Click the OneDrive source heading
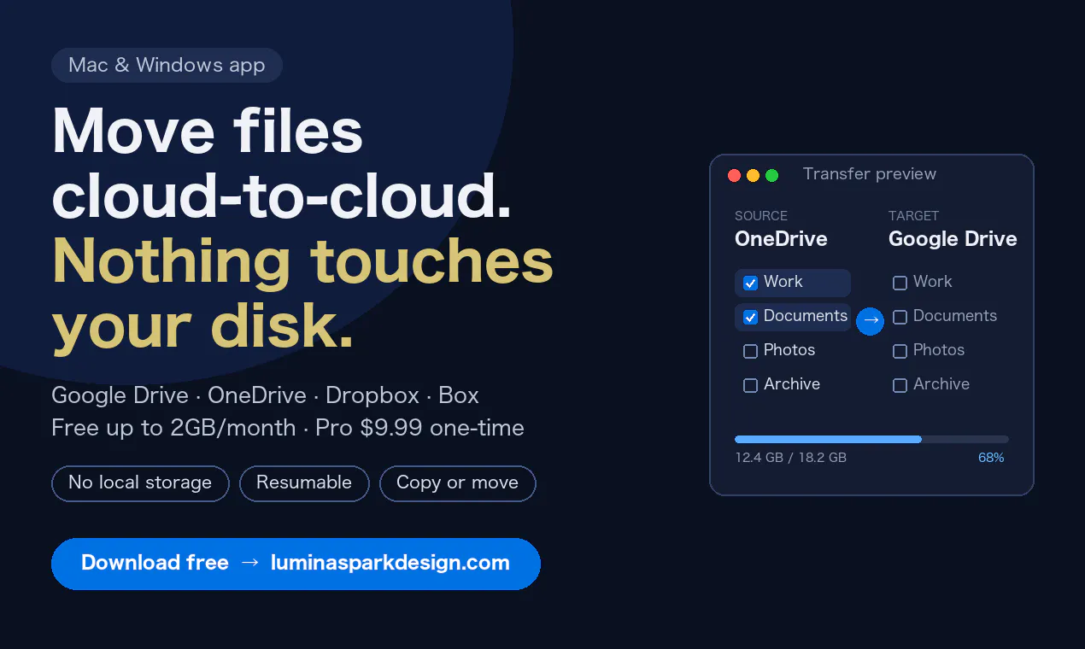This screenshot has height=649, width=1085. (x=781, y=239)
